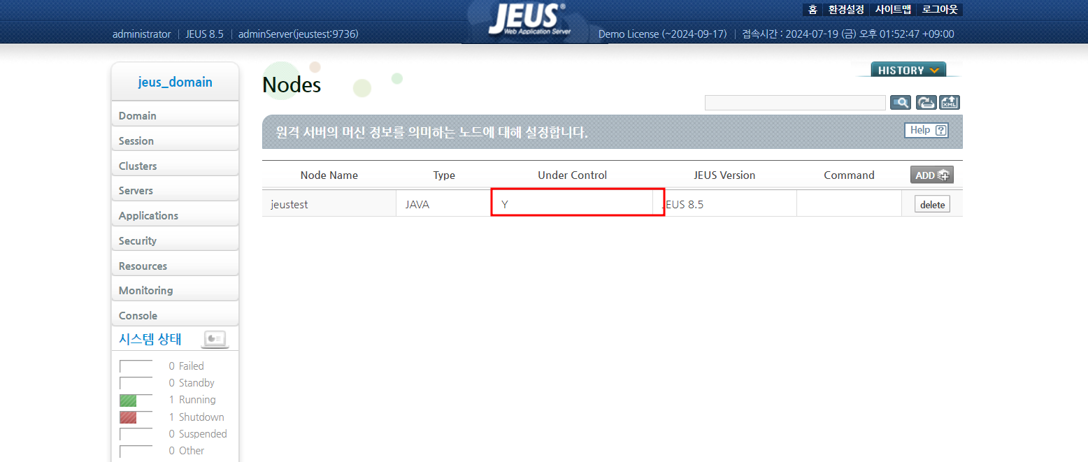This screenshot has height=462, width=1088.
Task: Open the Help button
Action: coord(926,130)
